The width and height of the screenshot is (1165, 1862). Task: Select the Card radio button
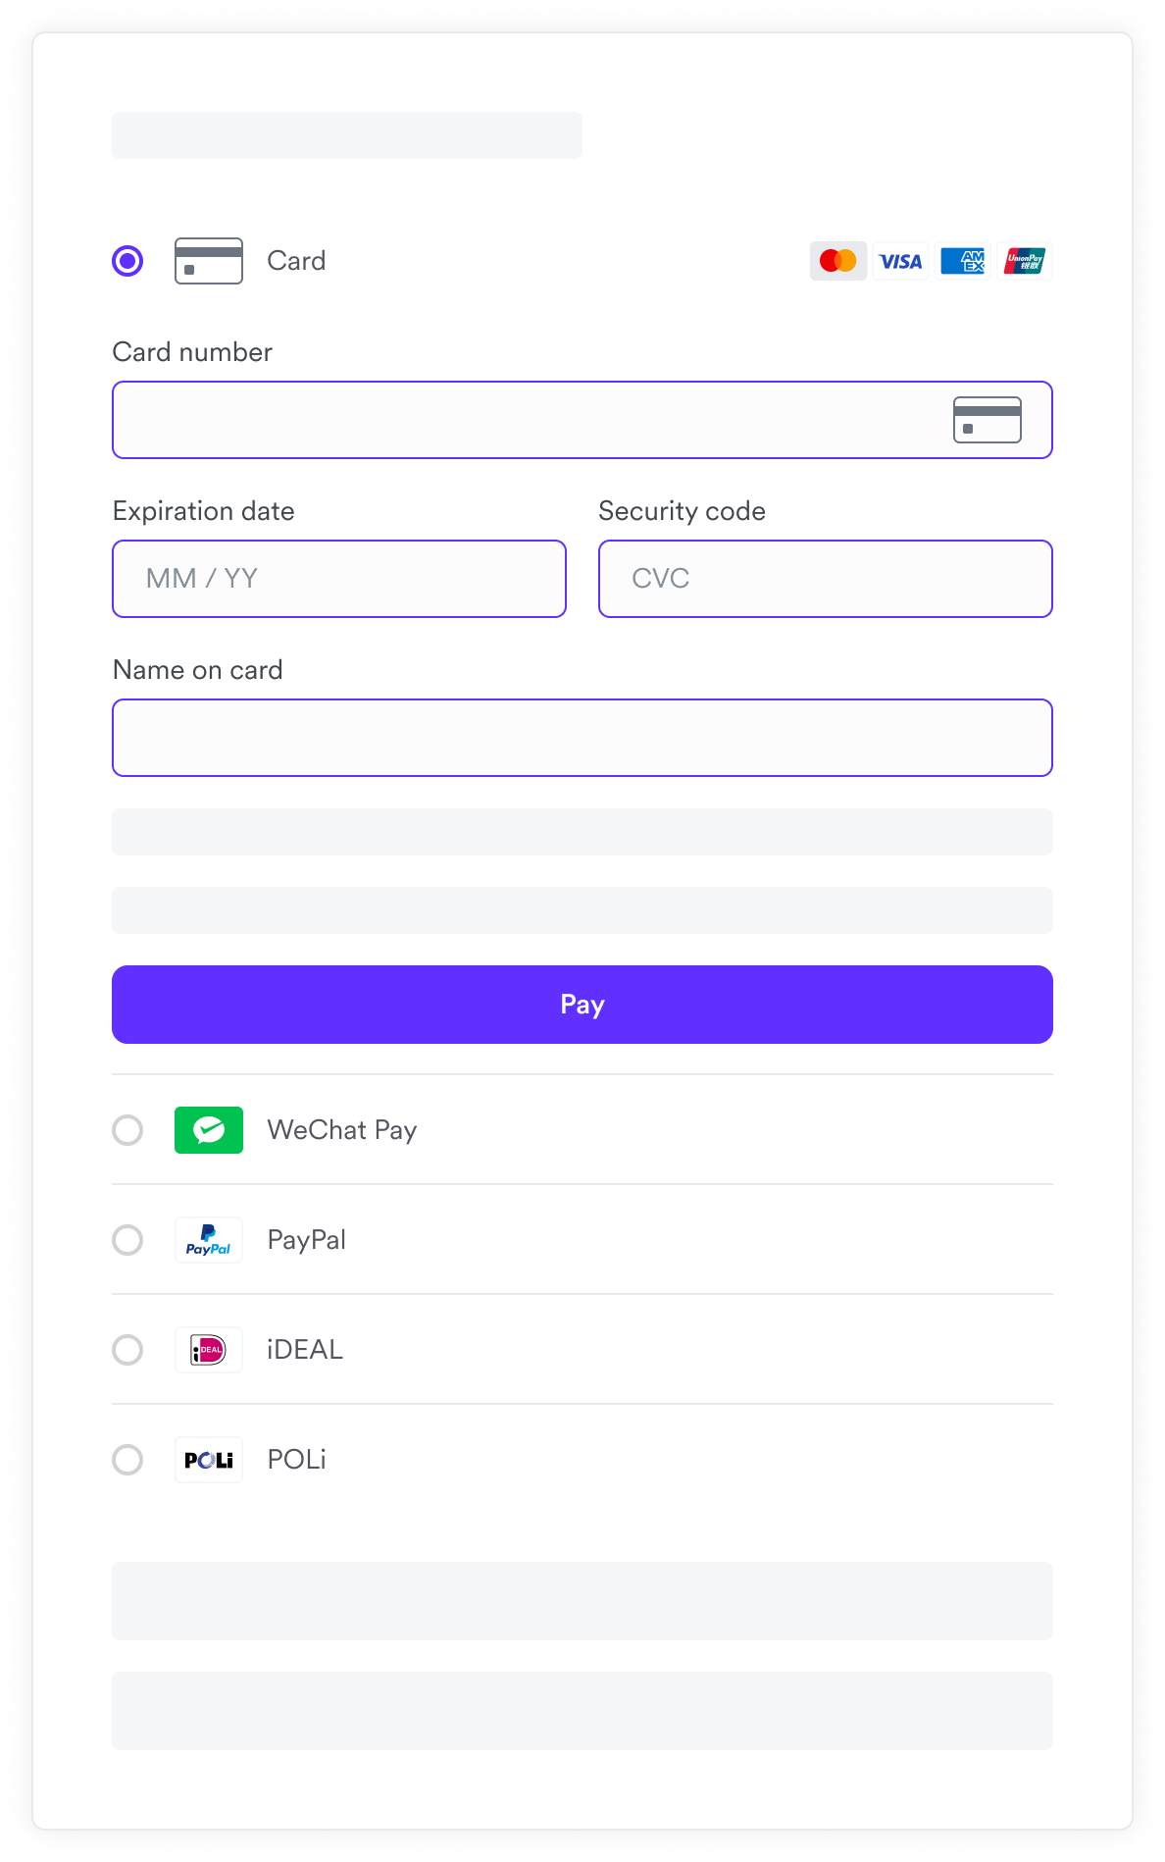(127, 261)
